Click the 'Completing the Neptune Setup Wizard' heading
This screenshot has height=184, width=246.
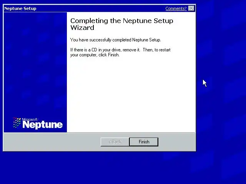coord(121,24)
